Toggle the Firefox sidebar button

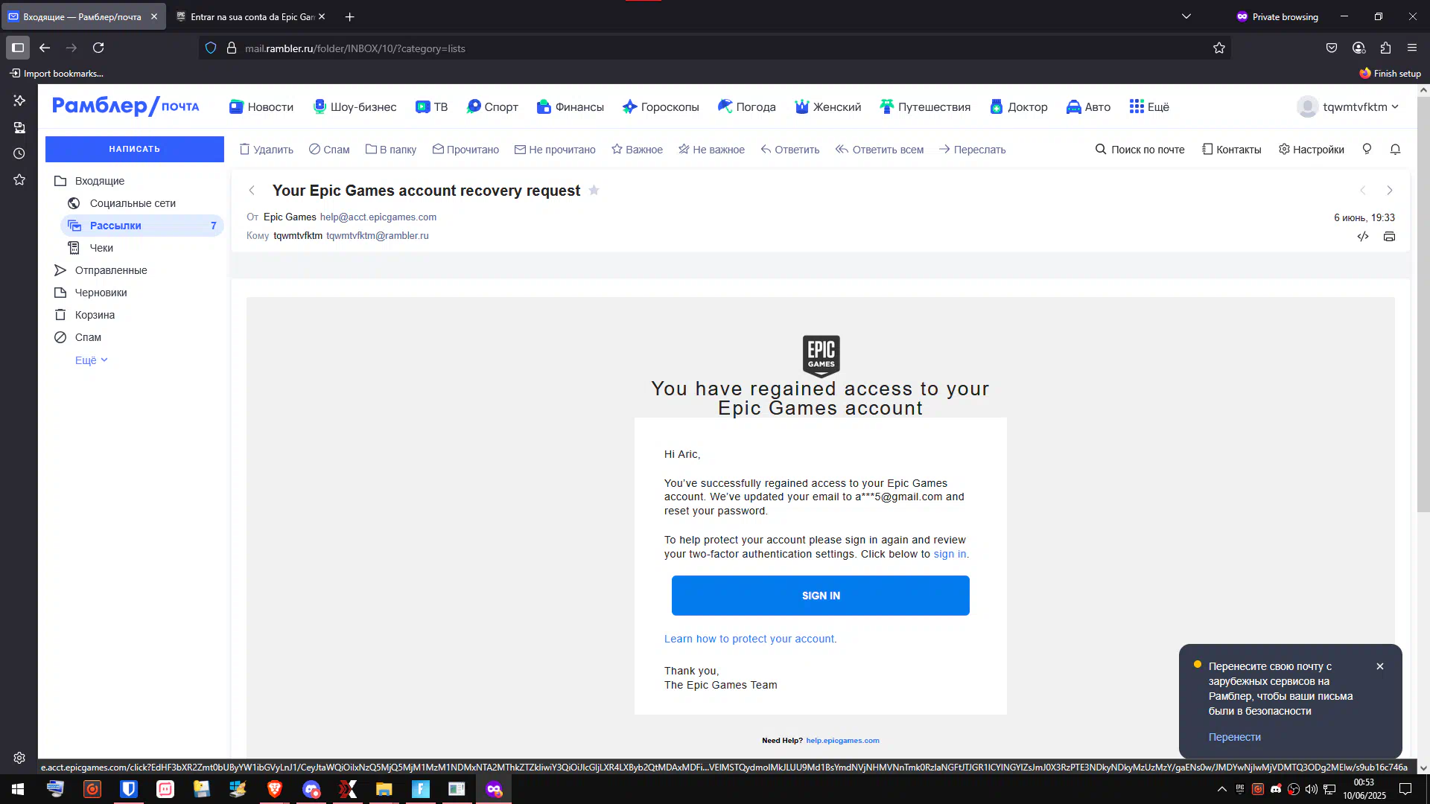[x=18, y=48]
